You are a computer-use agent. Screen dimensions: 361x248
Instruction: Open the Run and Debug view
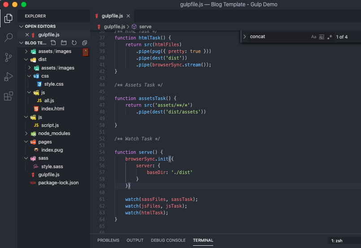(x=8, y=77)
